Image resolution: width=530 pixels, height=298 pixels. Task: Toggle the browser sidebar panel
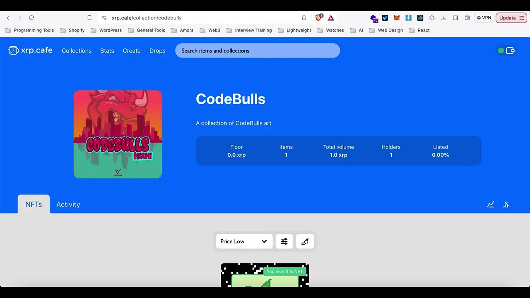(x=455, y=18)
